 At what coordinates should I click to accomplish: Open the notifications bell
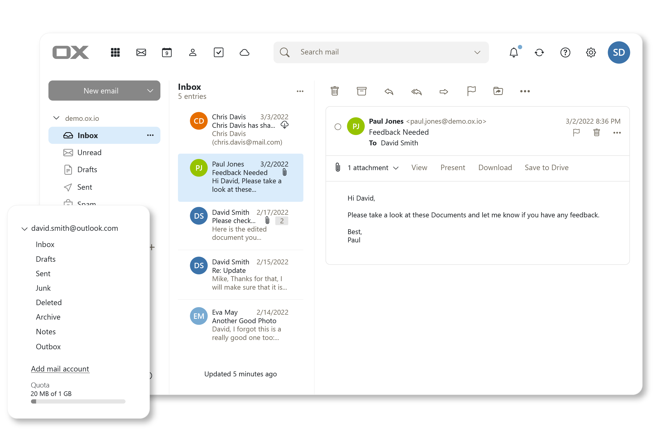(x=514, y=52)
